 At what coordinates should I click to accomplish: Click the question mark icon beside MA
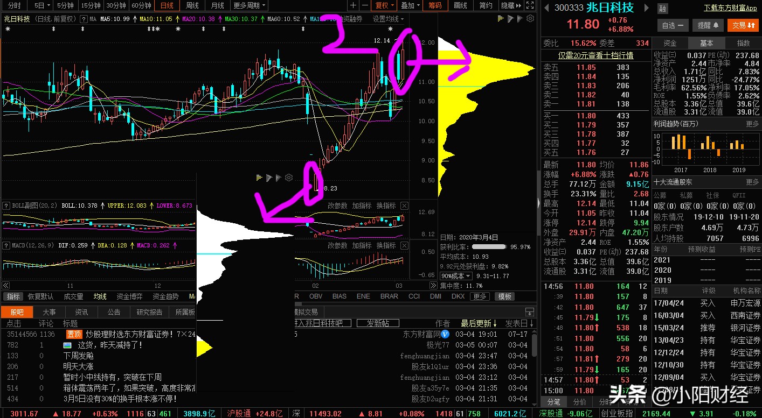(x=84, y=19)
